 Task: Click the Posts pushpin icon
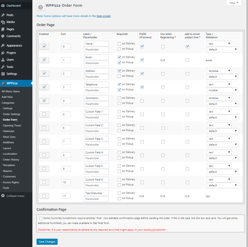point(3,15)
